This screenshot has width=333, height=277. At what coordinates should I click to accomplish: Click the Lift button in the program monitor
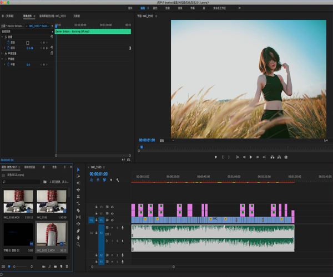[x=273, y=157]
